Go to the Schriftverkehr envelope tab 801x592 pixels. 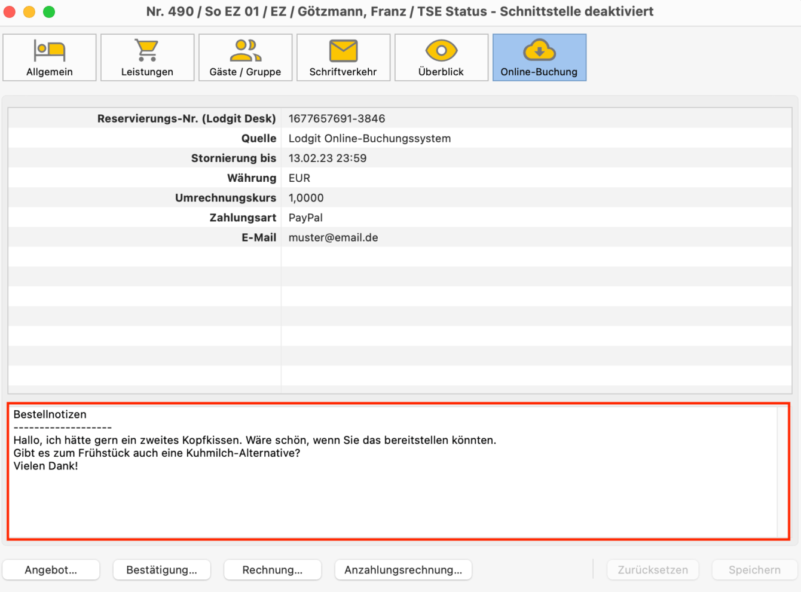(344, 57)
